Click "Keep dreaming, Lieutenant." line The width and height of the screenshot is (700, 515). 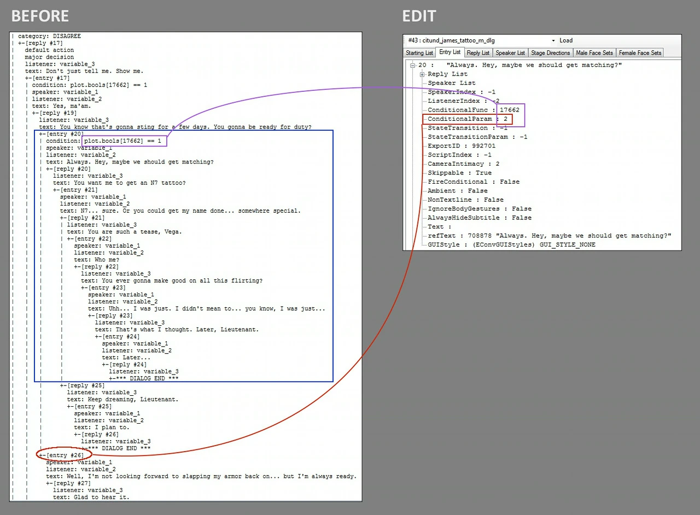point(122,399)
